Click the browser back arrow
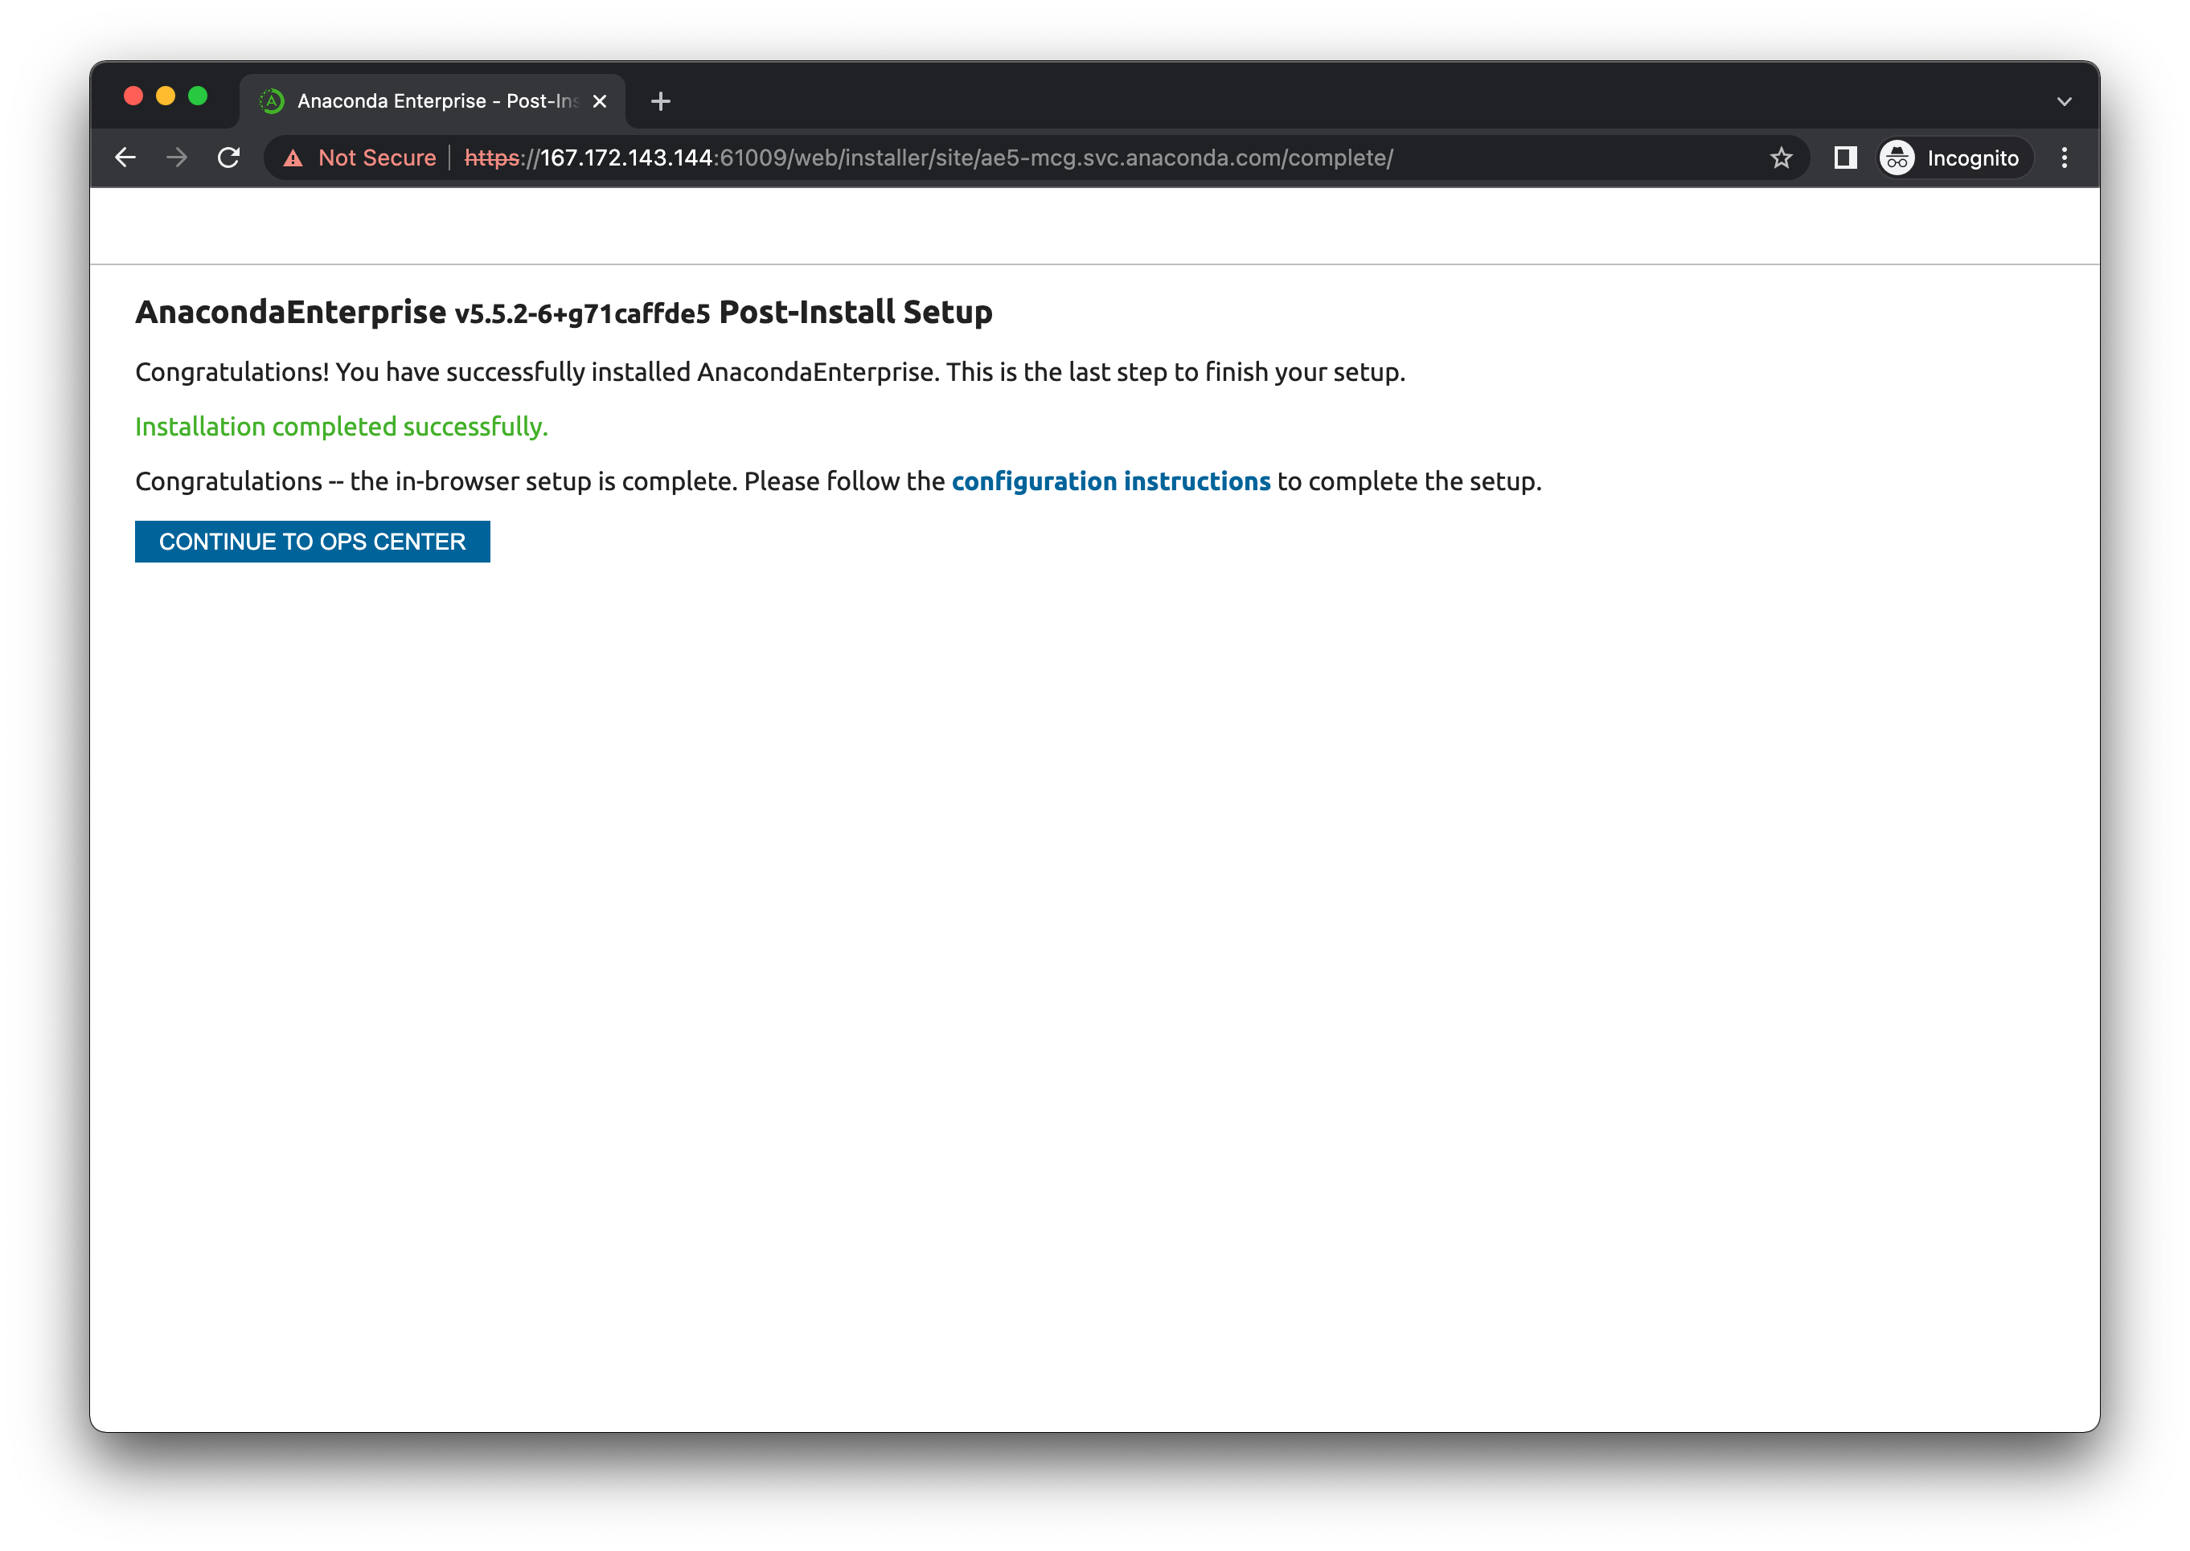The image size is (2190, 1551). click(x=125, y=158)
